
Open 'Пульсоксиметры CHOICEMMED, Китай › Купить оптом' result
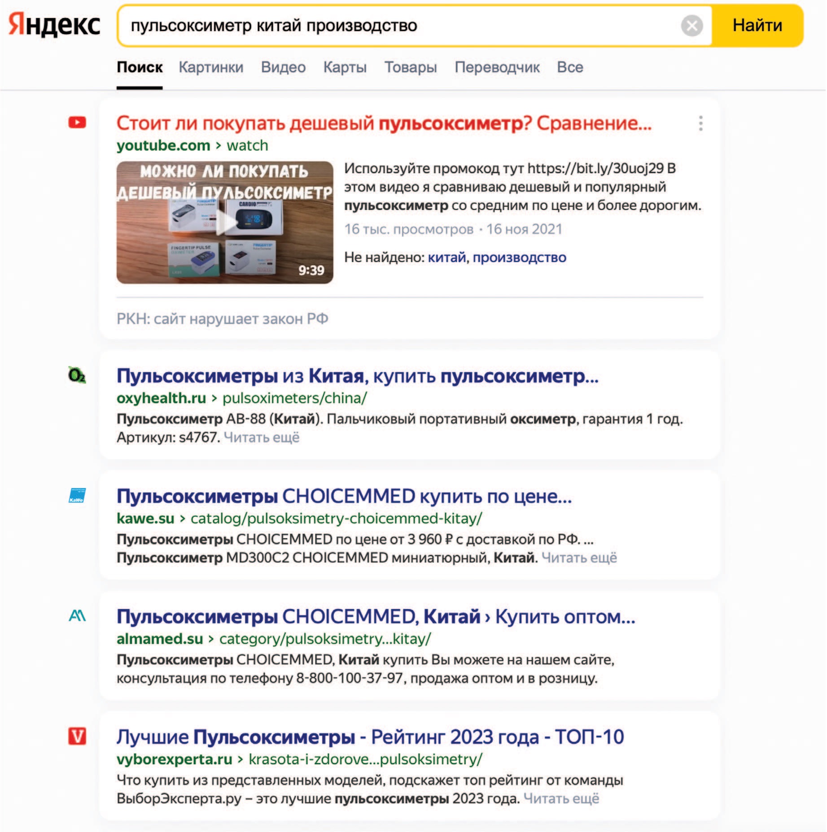tap(376, 617)
